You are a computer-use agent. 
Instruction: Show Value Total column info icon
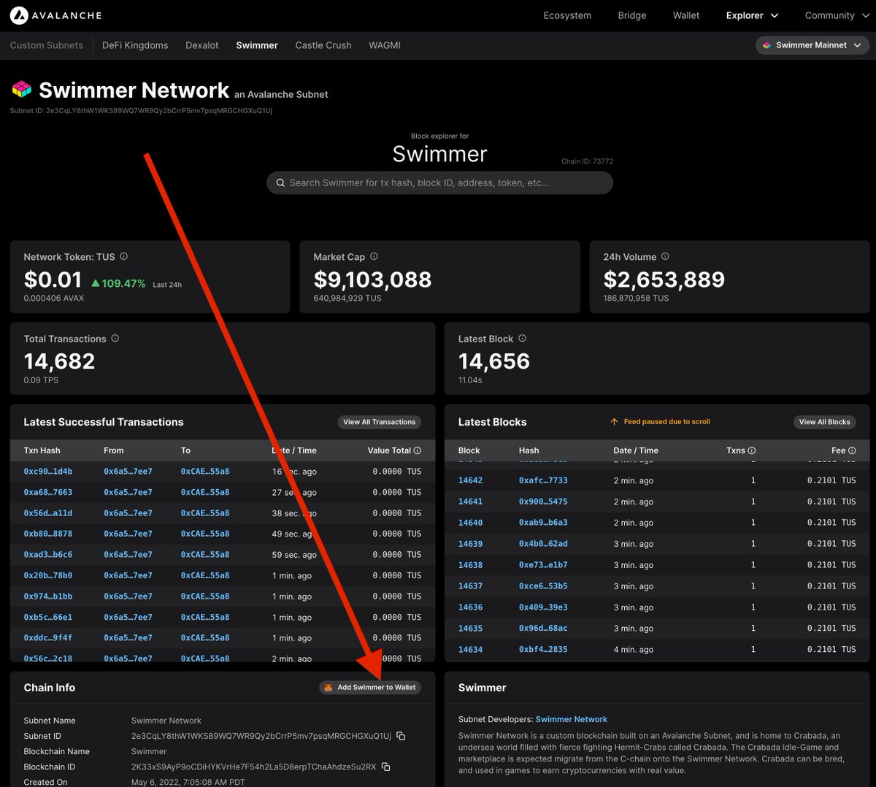418,450
